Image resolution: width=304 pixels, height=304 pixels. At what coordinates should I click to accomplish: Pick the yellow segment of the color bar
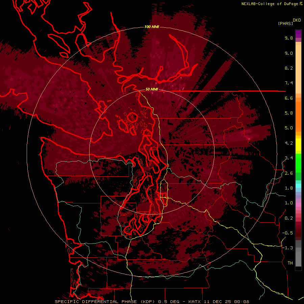coord(298,145)
